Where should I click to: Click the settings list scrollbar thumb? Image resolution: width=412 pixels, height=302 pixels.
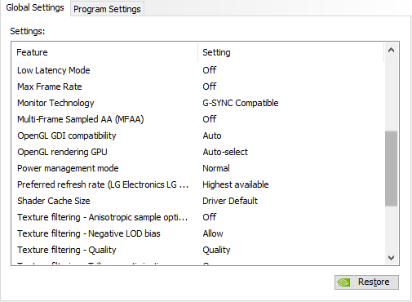tap(391, 169)
